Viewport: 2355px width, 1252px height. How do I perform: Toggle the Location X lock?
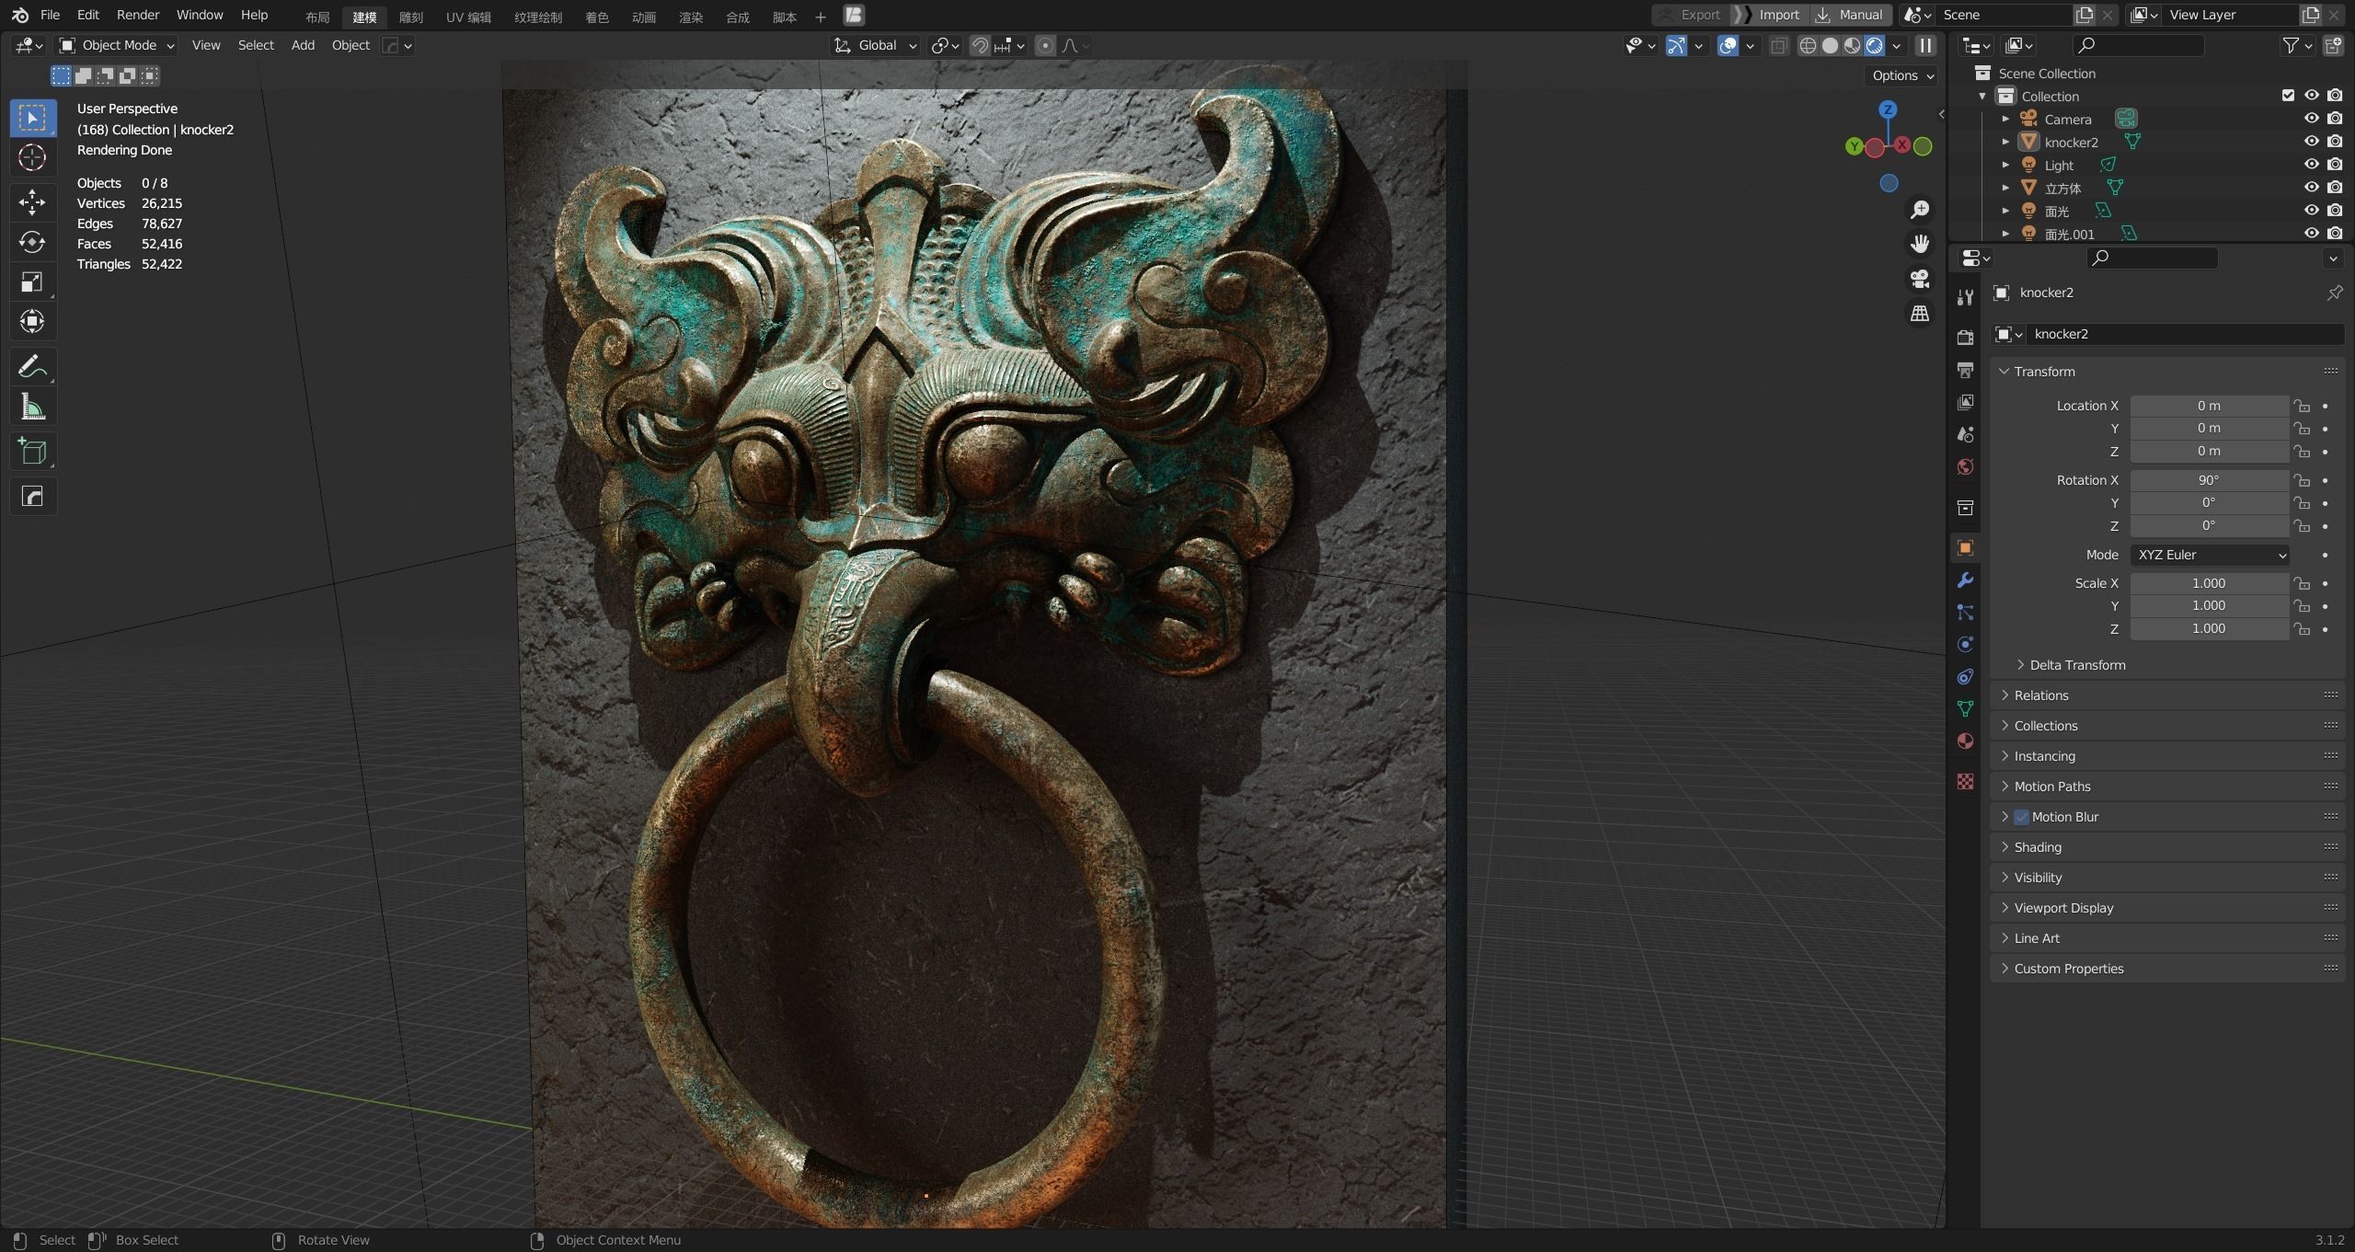tap(2302, 406)
